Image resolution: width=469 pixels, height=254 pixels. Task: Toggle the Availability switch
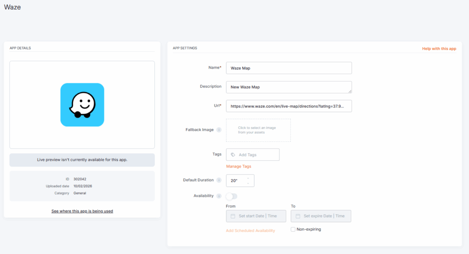click(x=231, y=196)
